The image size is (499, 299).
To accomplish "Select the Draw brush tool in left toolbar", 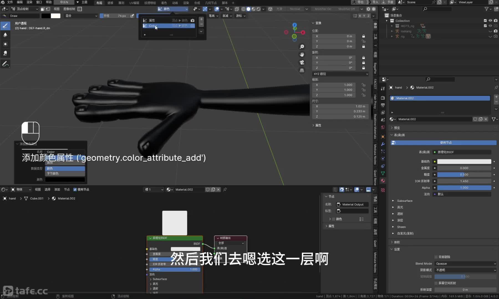I will [5, 26].
